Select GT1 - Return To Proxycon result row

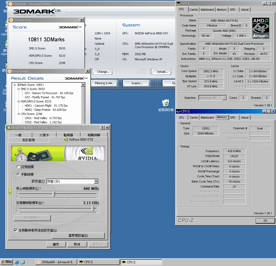click(49, 93)
